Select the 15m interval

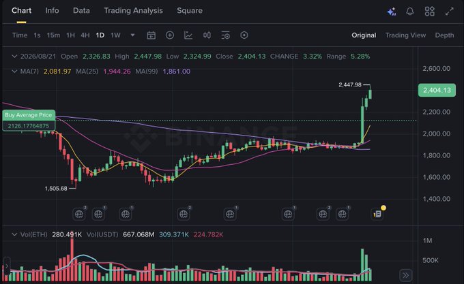pyautogui.click(x=53, y=35)
